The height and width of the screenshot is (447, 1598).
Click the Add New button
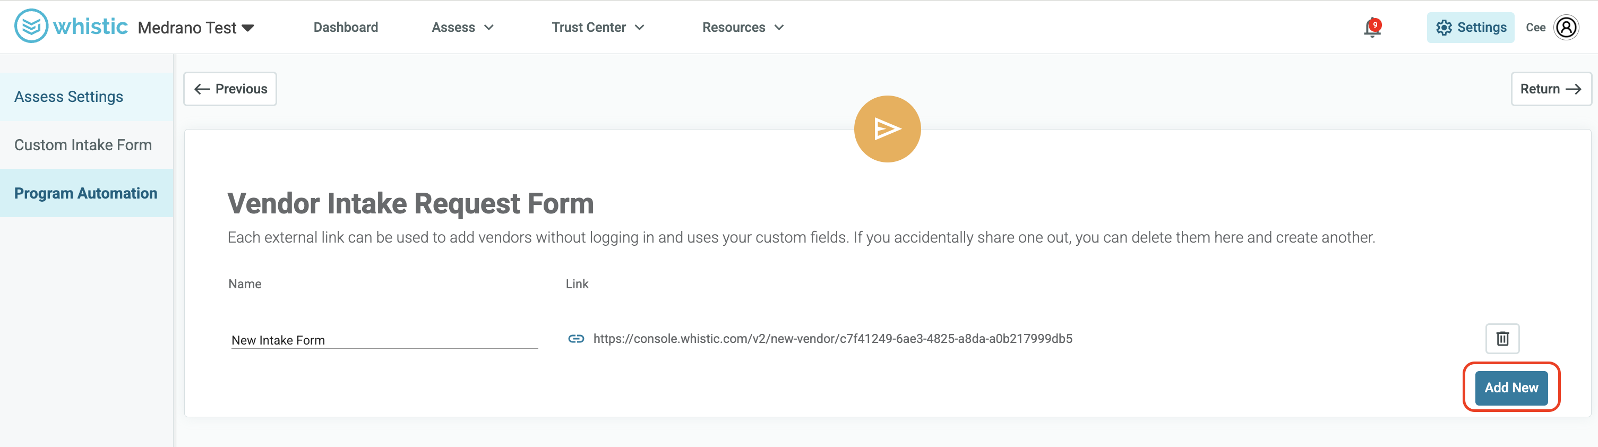pos(1511,388)
